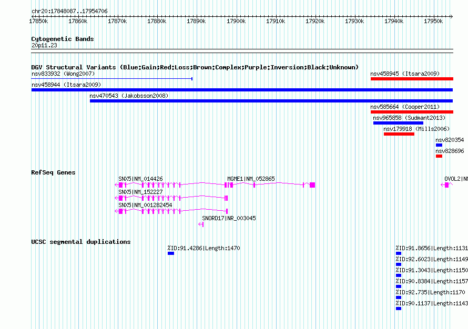Select the nsv470543 (Jakobsson2008) blue bar
The image size is (468, 329).
click(271, 101)
